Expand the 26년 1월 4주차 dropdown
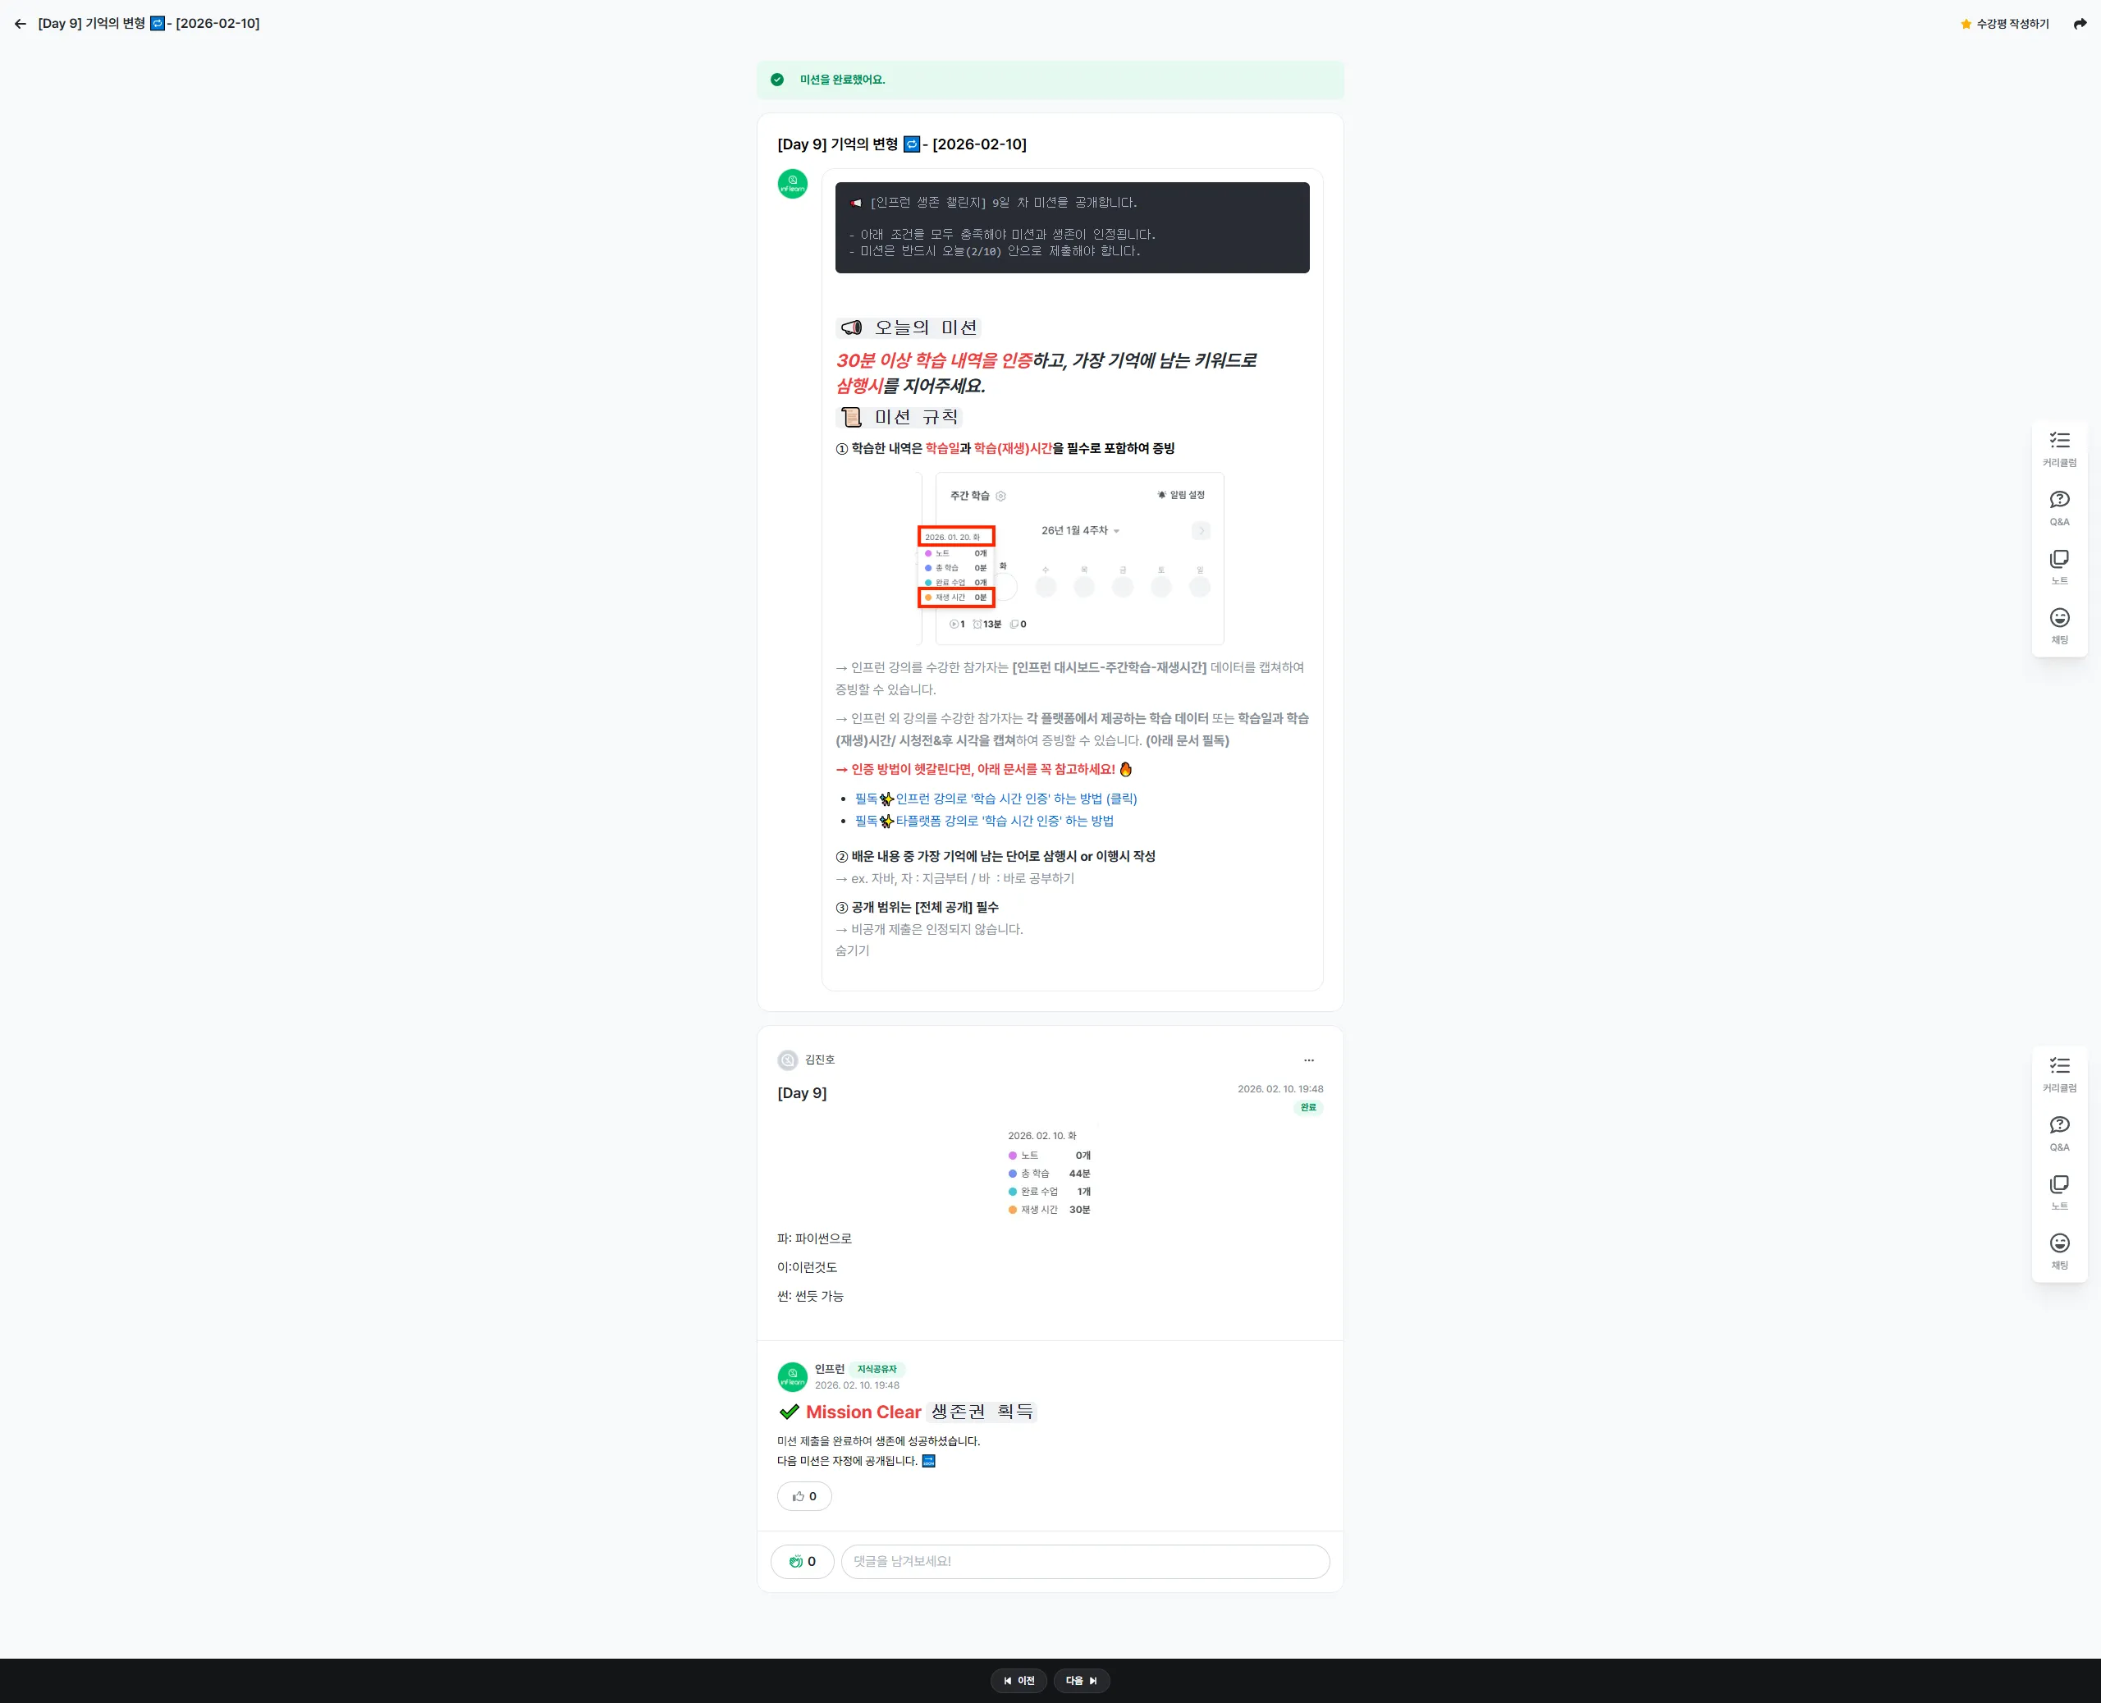Screen dimensions: 2101x1703 coord(1080,531)
